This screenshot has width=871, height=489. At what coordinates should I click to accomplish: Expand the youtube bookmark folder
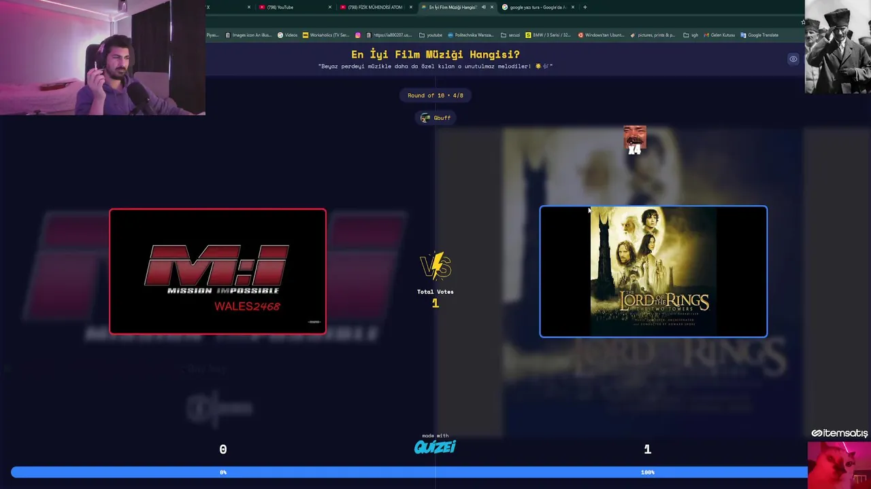[x=431, y=35]
